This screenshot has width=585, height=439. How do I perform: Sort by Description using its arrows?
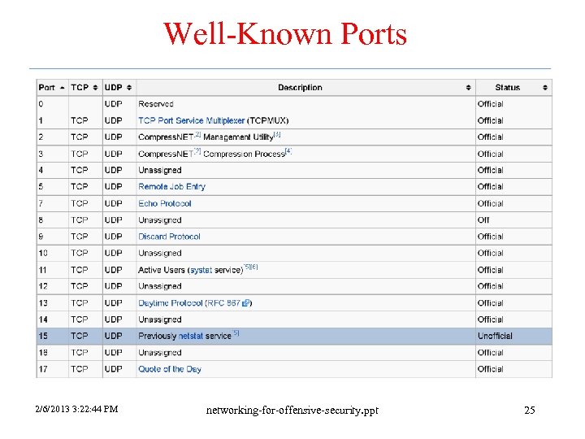click(469, 88)
